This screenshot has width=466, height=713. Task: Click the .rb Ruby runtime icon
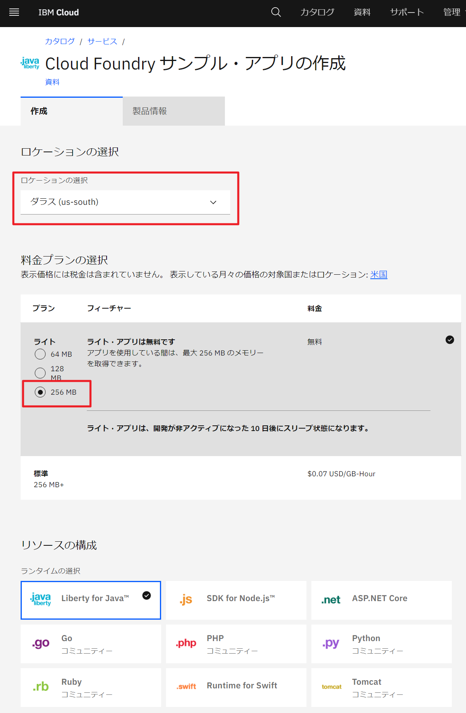coord(41,687)
